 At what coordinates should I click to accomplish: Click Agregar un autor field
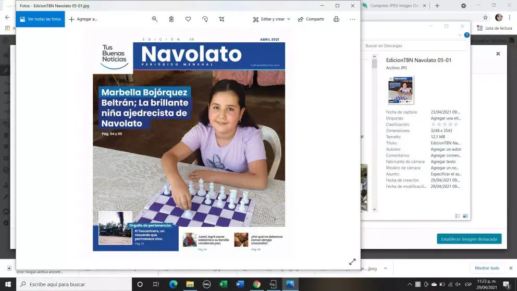click(446, 149)
